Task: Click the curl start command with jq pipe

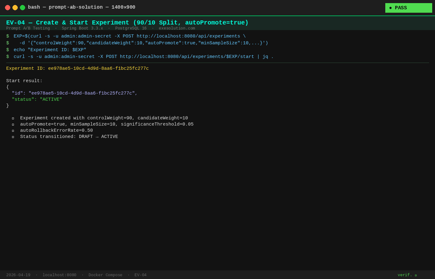Action: pyautogui.click(x=144, y=57)
